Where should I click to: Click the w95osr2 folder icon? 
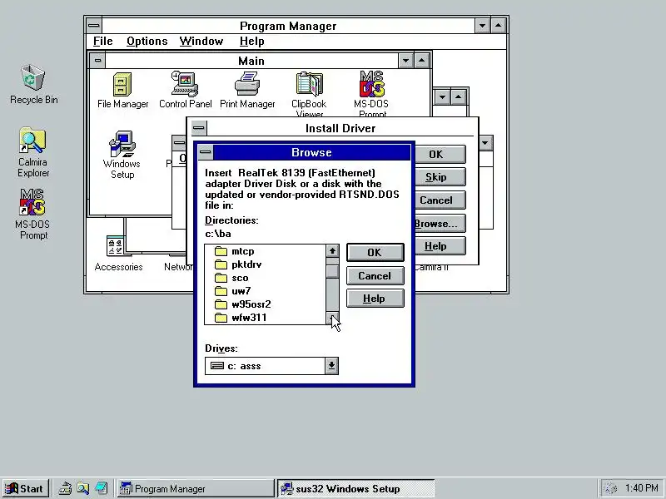[x=221, y=304]
